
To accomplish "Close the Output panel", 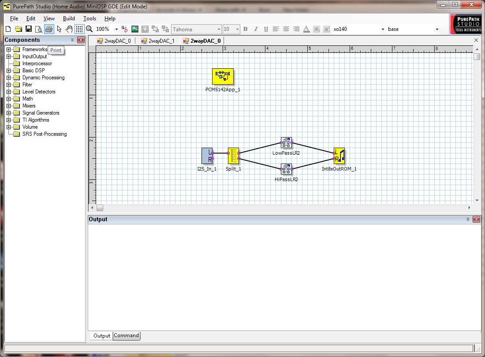I will (x=476, y=219).
